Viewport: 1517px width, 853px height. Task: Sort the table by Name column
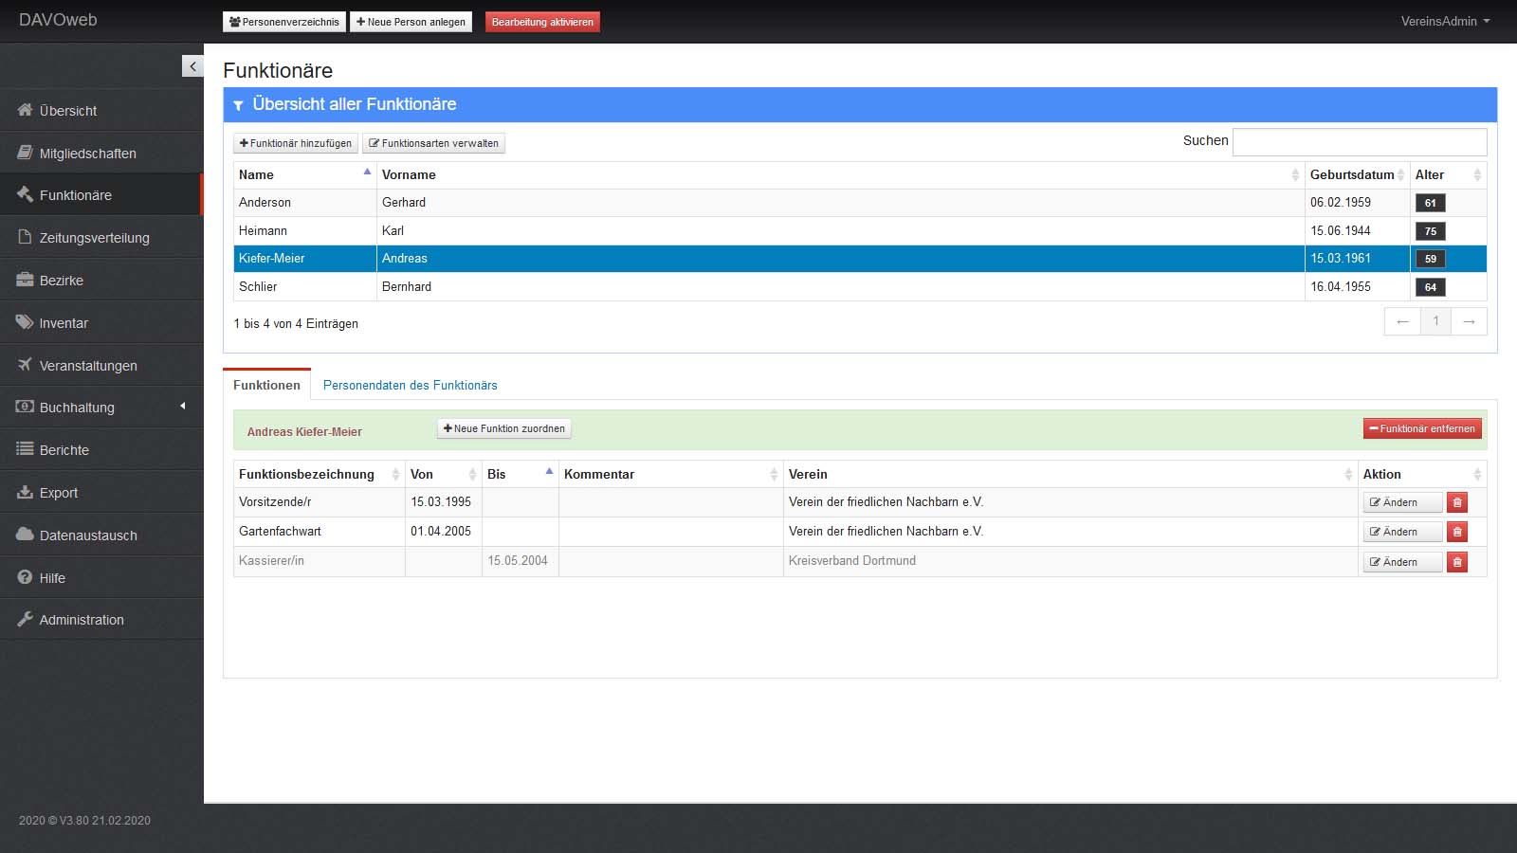tap(304, 174)
